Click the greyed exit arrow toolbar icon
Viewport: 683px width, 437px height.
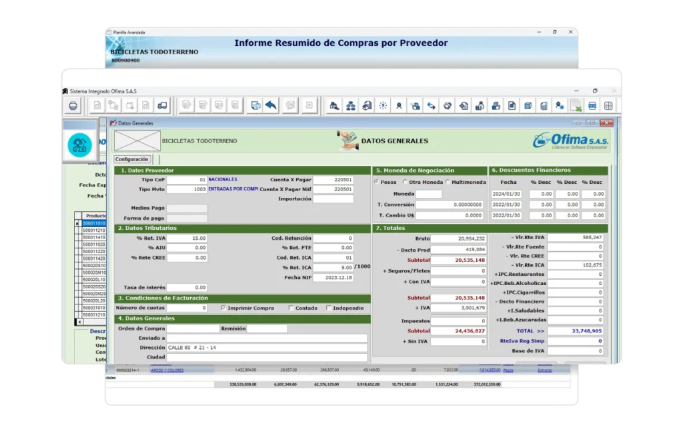tap(309, 105)
